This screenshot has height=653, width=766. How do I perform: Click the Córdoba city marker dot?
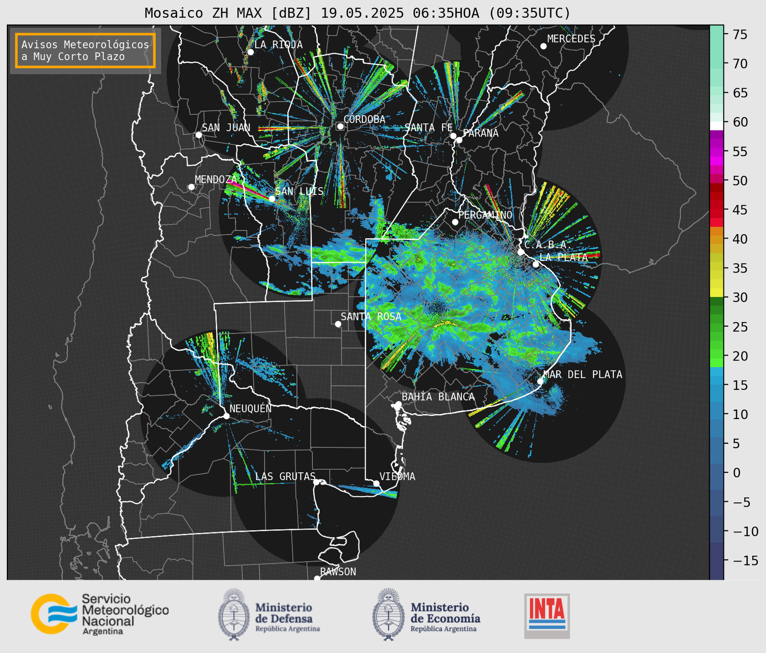340,126
